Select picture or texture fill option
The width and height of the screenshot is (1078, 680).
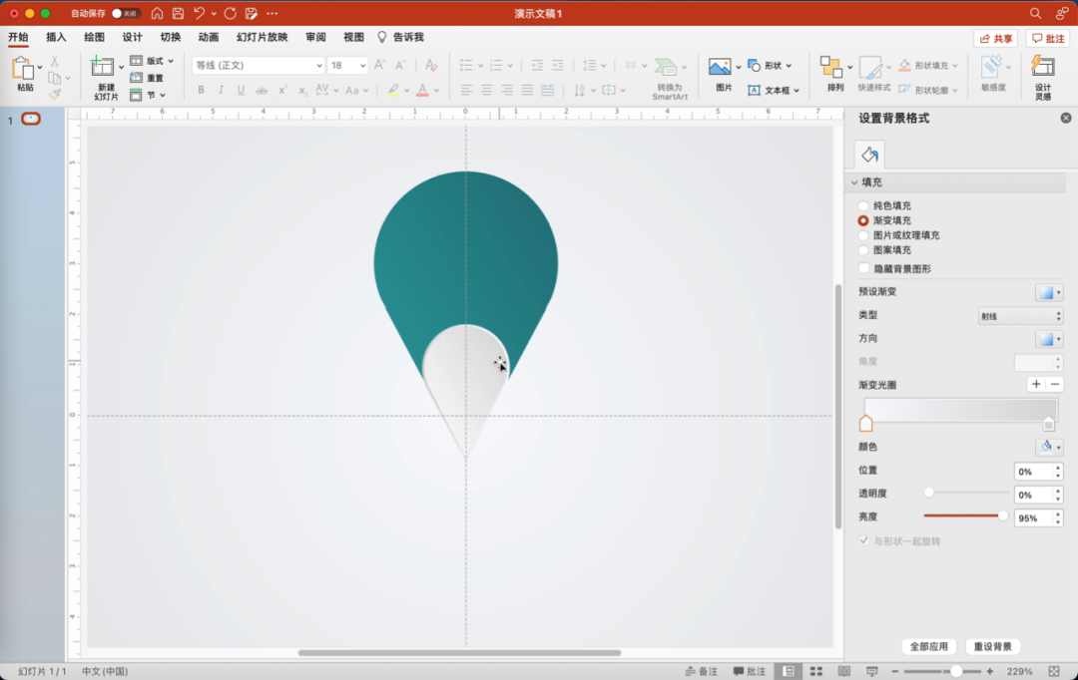coord(863,235)
